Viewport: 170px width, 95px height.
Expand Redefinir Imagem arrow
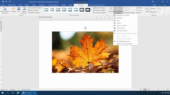pyautogui.click(x=41, y=13)
